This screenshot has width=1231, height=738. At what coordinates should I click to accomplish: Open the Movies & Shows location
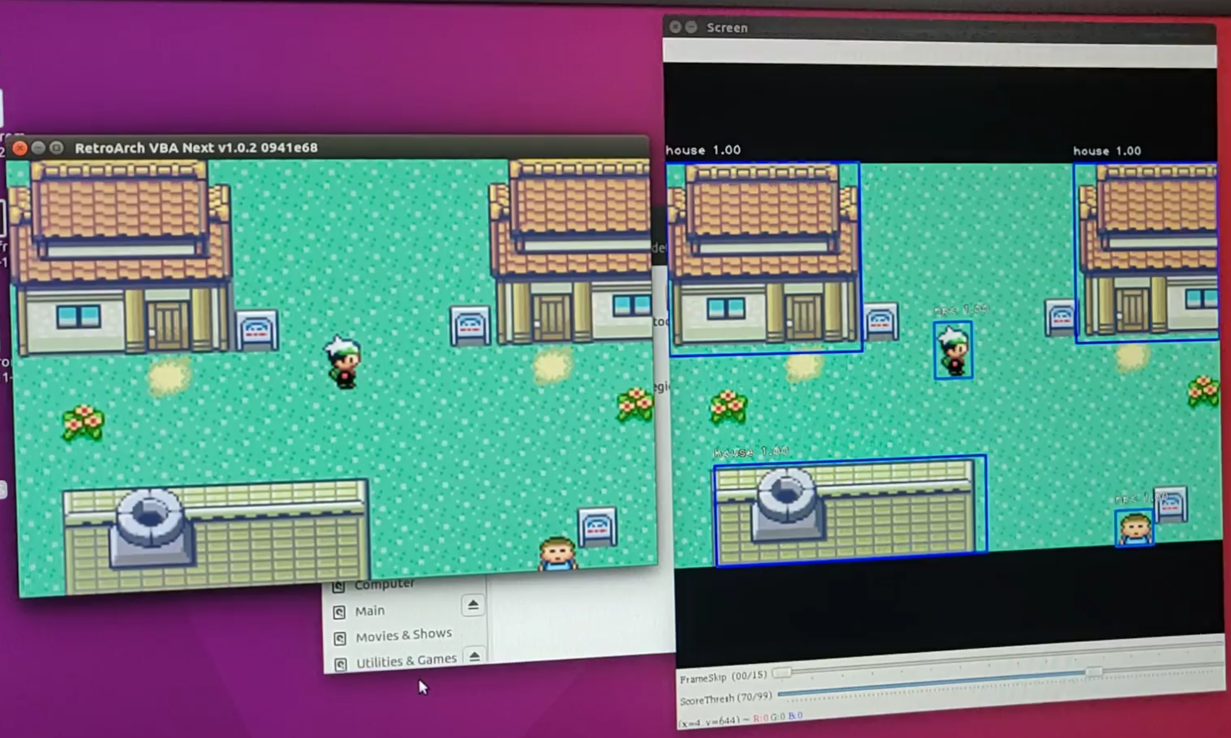[403, 635]
